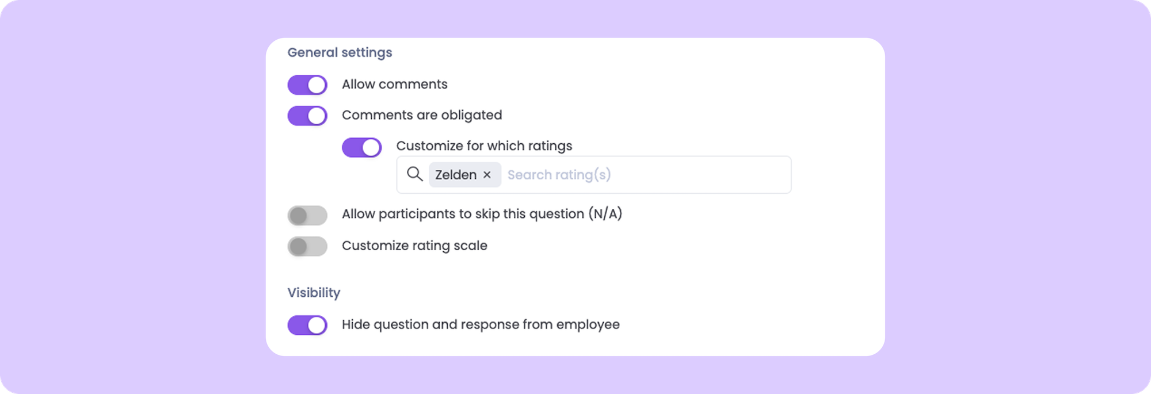Click the magnifier search icon
Screen dimensions: 1151x394
coord(414,174)
